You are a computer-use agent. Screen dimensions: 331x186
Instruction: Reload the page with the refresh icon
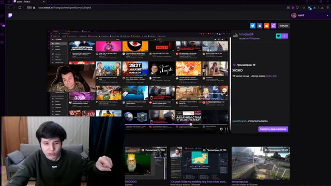point(20,8)
